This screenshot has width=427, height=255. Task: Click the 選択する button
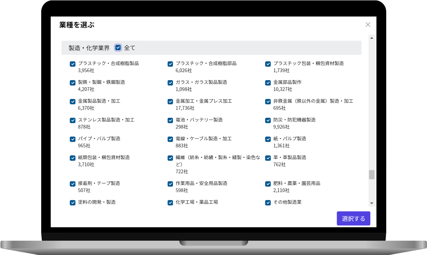click(353, 218)
